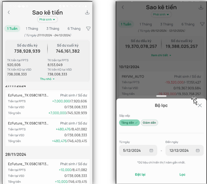Screen dimensions: 207x184
Task: Expand balance details with Xem chi tiết
Action: point(161,55)
